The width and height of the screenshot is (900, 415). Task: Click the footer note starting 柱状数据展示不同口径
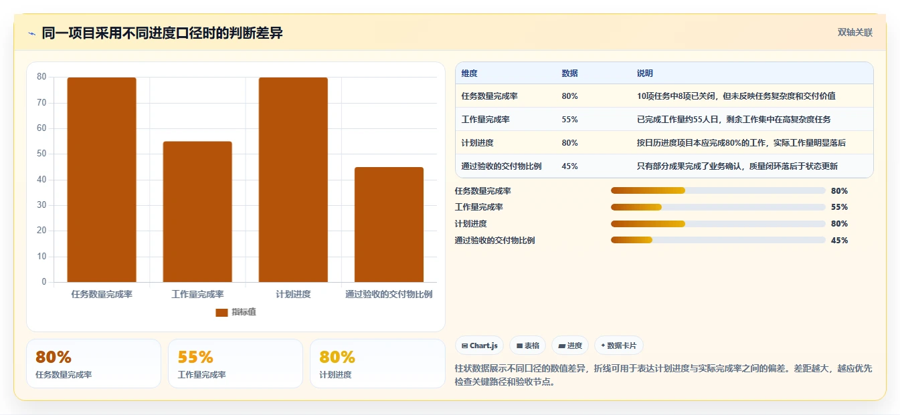[664, 376]
